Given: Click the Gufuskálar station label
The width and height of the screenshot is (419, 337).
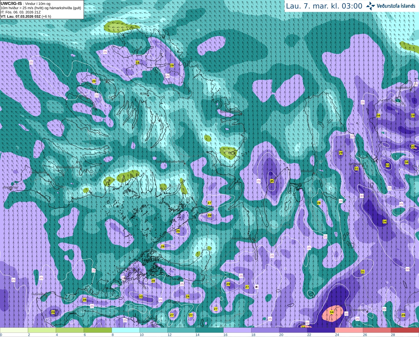Looking at the screenshot, I should [x=38, y=294].
